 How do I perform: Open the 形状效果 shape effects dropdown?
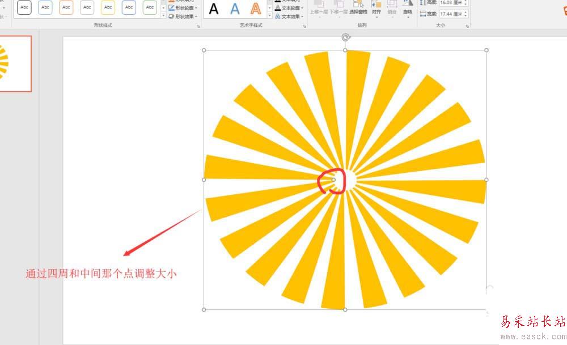pyautogui.click(x=183, y=16)
